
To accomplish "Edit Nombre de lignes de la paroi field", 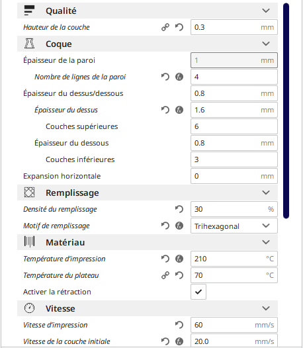I will (234, 77).
